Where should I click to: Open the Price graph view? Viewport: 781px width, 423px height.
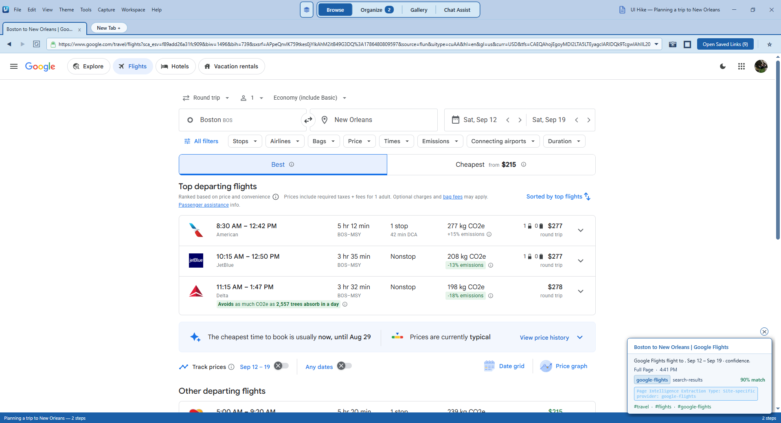(564, 366)
